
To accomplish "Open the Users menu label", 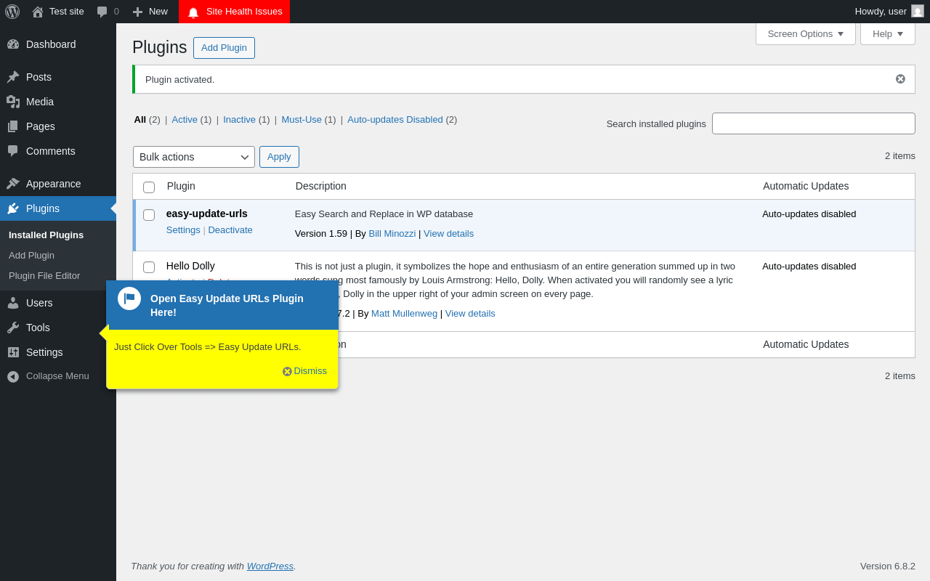I will coord(39,303).
